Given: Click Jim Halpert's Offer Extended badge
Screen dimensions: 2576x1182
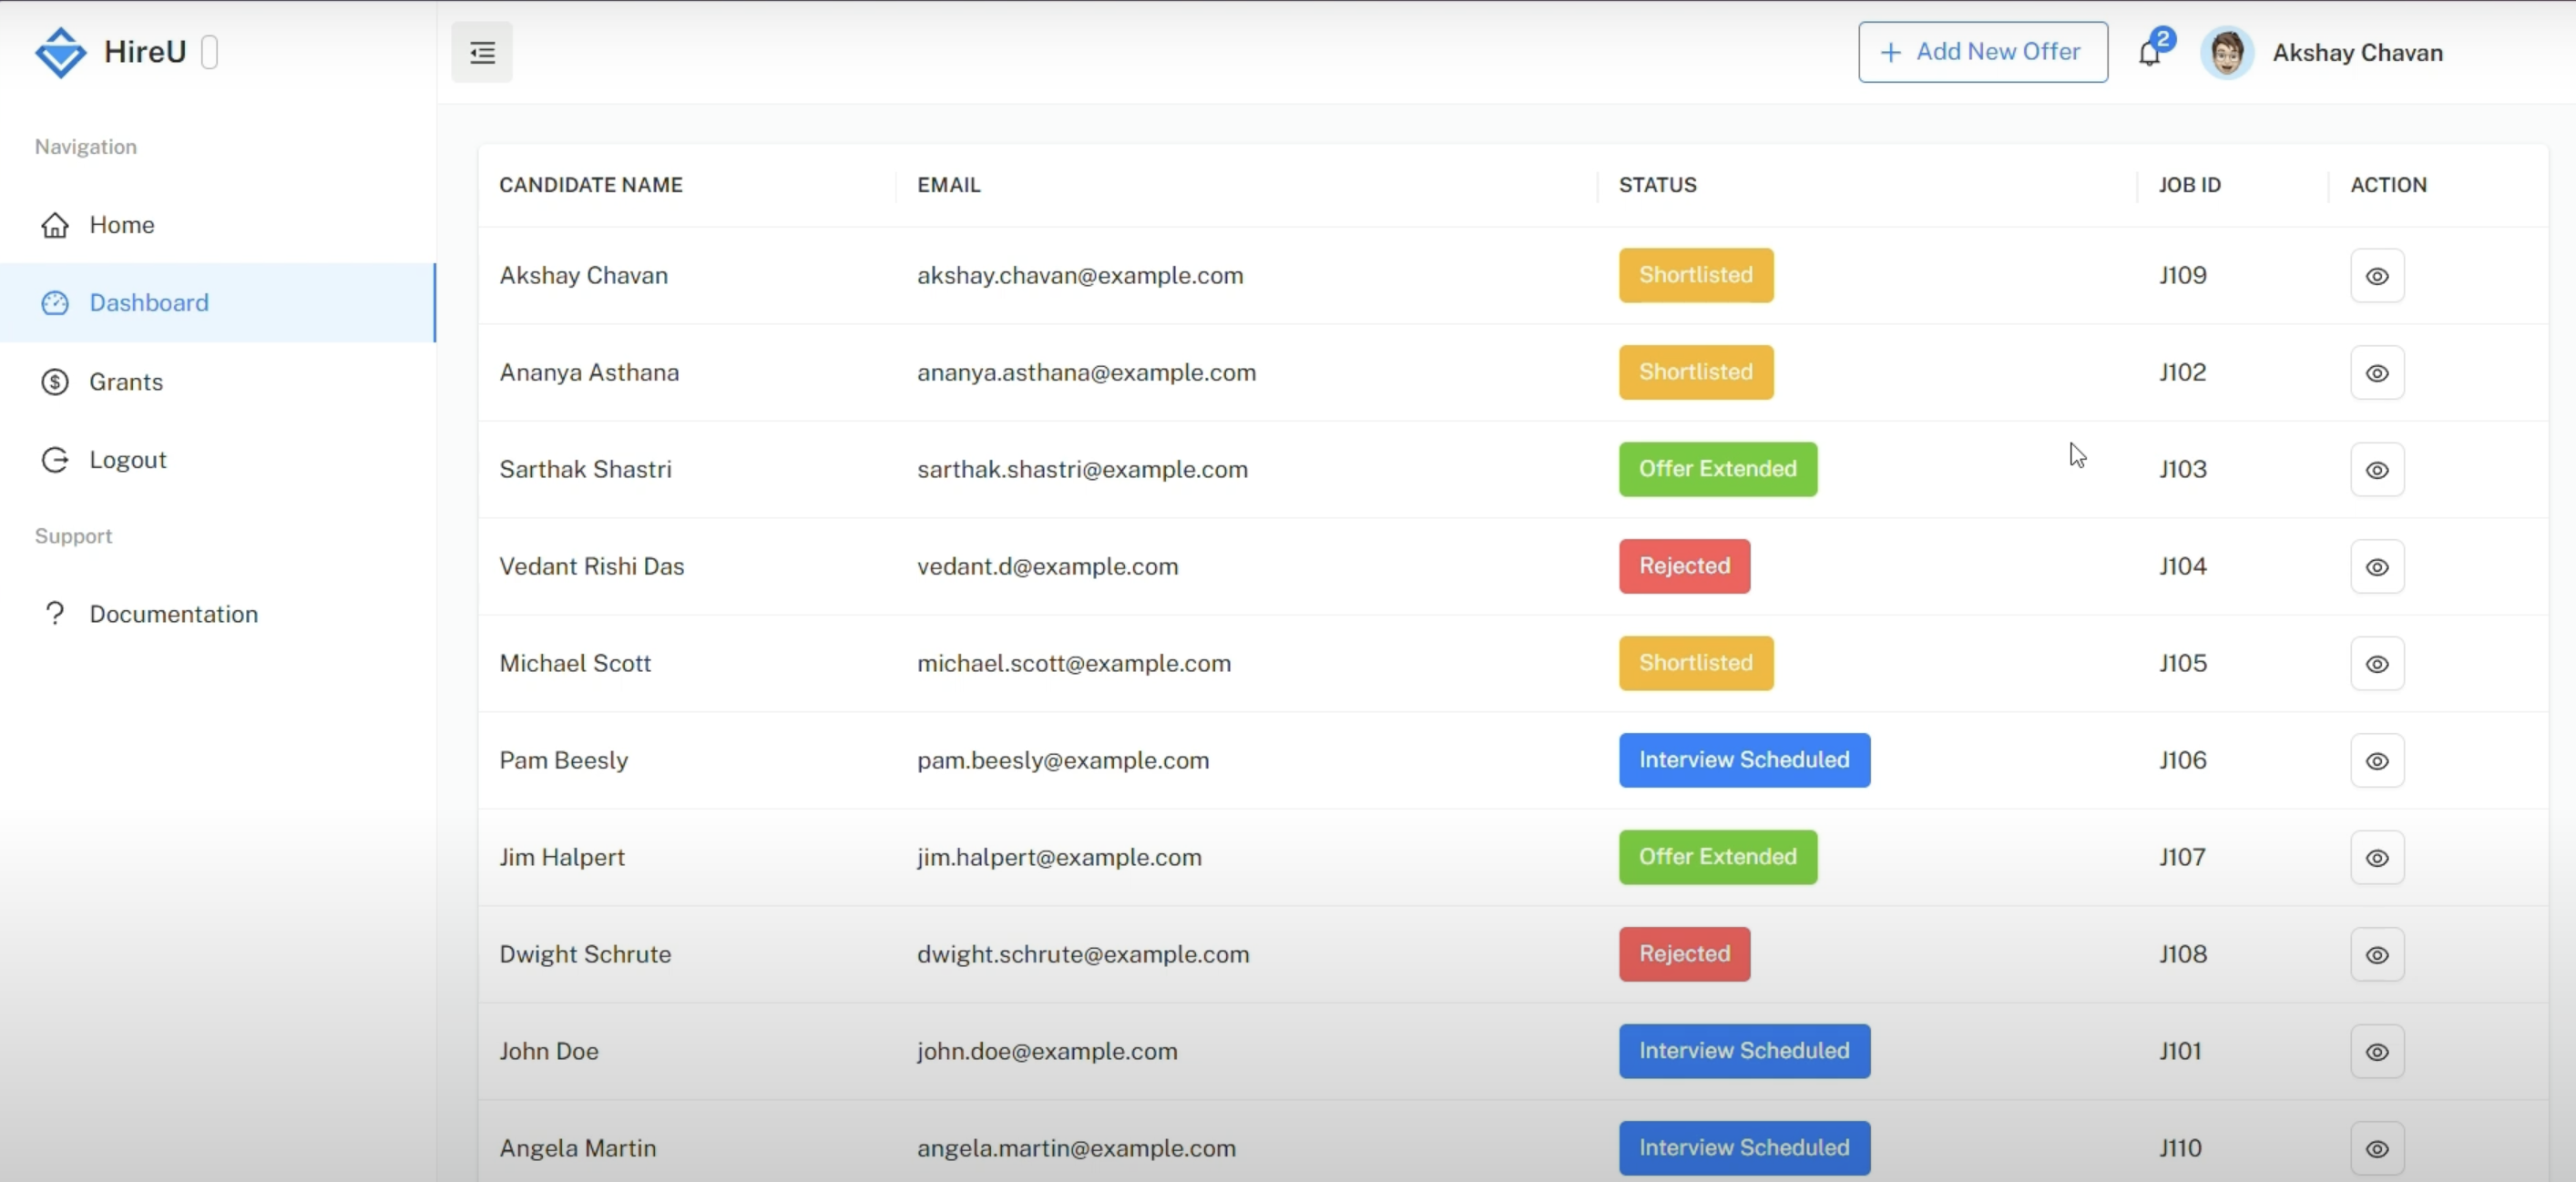Looking at the screenshot, I should coord(1717,857).
